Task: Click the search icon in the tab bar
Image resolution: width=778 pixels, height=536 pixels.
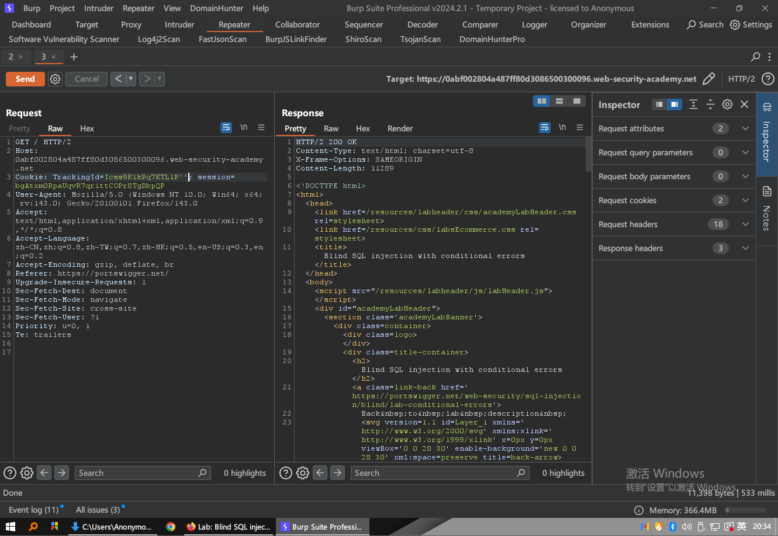Action: coord(756,57)
